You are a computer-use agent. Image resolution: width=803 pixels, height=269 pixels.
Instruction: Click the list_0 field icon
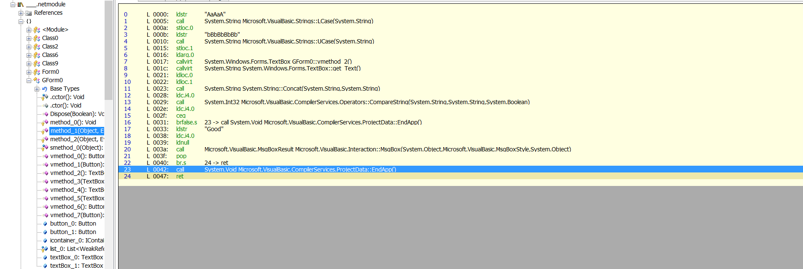45,249
